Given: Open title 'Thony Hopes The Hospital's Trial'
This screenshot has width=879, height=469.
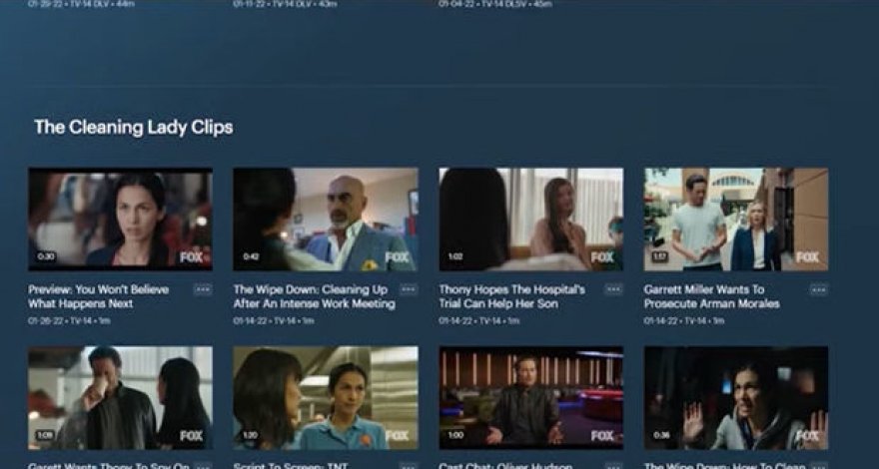Looking at the screenshot, I should pyautogui.click(x=512, y=296).
